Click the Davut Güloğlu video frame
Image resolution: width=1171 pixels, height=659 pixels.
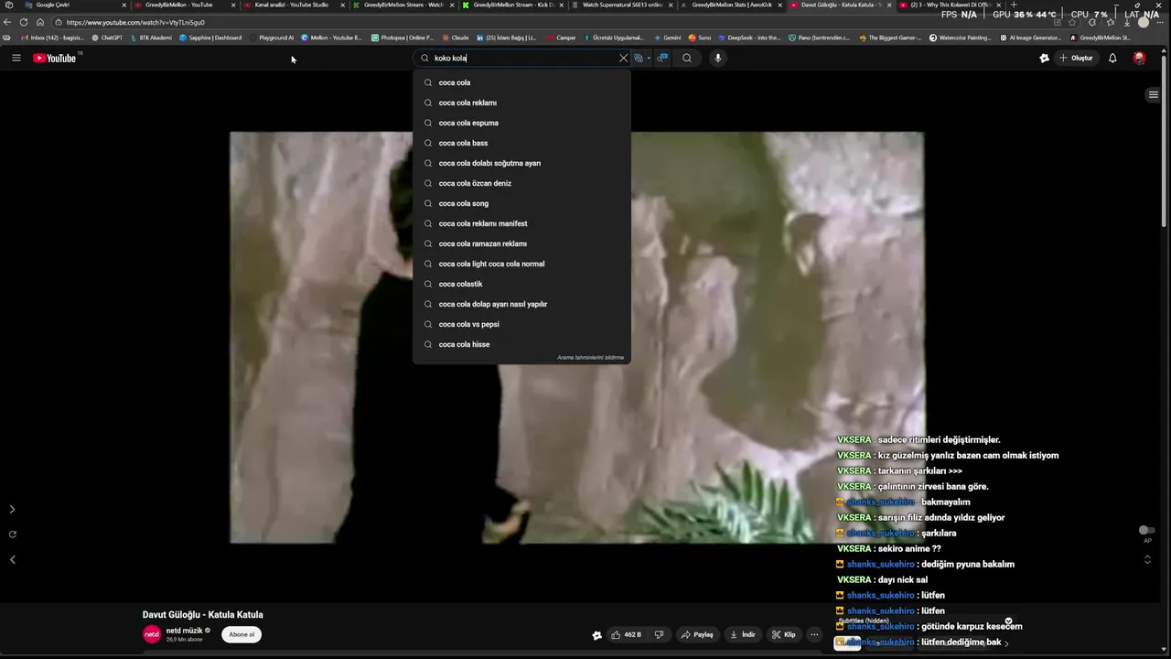pos(576,338)
